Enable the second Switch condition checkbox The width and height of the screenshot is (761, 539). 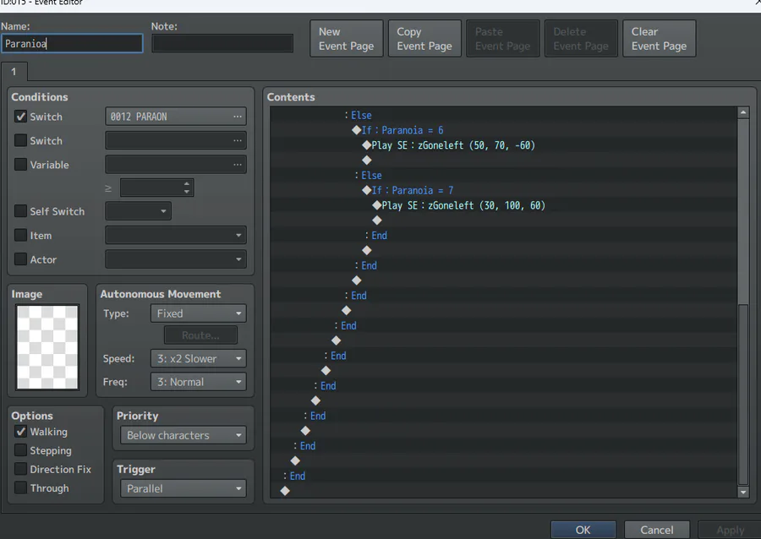20,140
